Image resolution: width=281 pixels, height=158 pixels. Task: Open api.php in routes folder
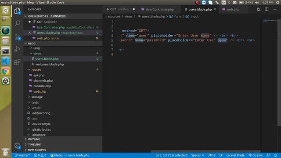click(x=63, y=75)
